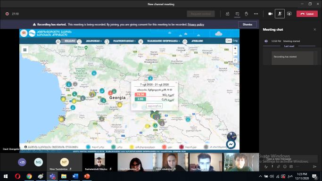Switch site language to Eng
The image size is (322, 181).
tap(235, 41)
